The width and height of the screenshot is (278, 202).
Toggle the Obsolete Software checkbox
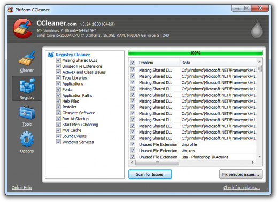coord(58,113)
